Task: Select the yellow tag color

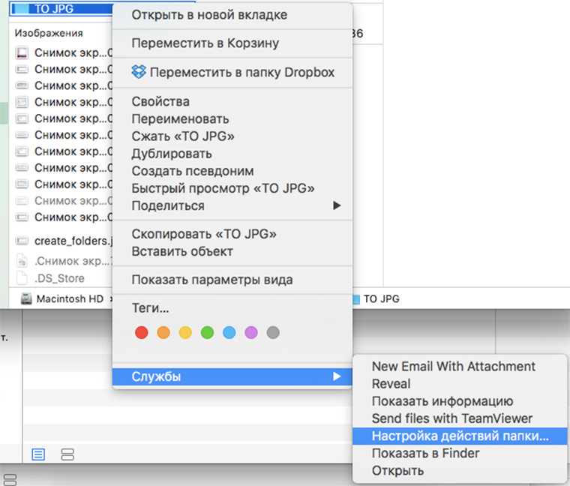Action: (x=185, y=332)
